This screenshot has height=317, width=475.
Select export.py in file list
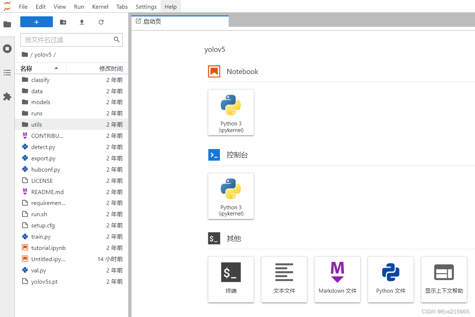click(x=71, y=158)
